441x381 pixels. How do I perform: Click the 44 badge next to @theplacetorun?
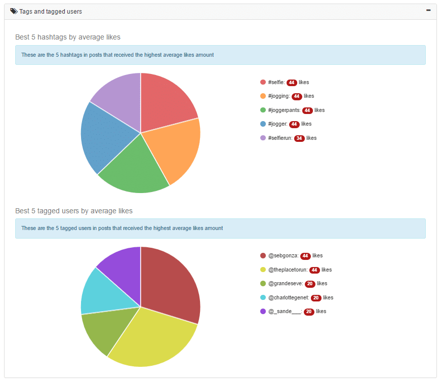314,270
